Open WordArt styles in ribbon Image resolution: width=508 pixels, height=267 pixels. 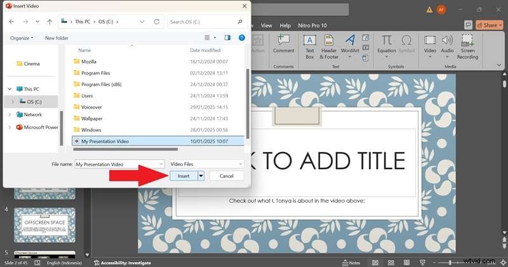click(x=350, y=47)
